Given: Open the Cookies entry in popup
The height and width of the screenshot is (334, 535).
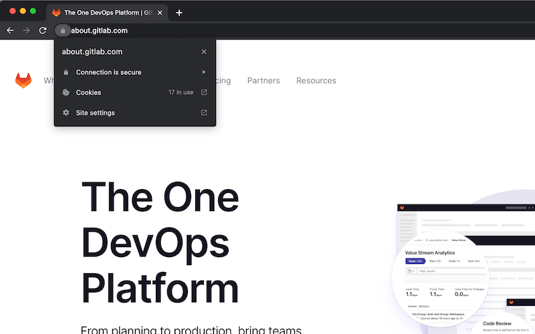Looking at the screenshot, I should 135,92.
